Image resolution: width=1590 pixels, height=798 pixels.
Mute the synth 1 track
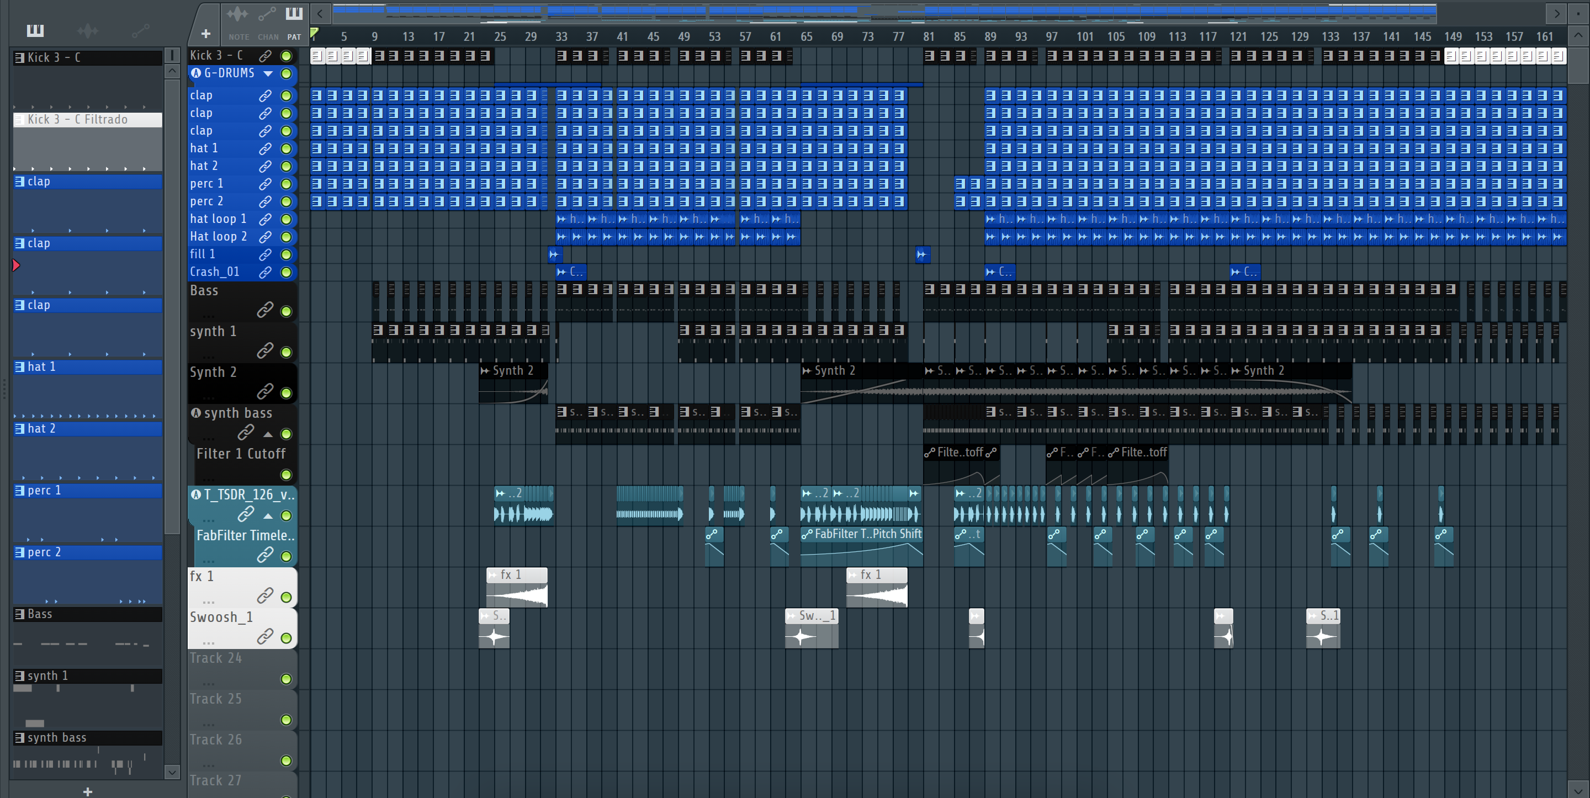pos(286,352)
